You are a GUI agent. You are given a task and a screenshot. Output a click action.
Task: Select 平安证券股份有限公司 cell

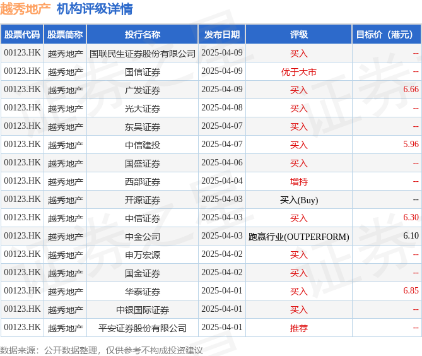click(x=143, y=328)
